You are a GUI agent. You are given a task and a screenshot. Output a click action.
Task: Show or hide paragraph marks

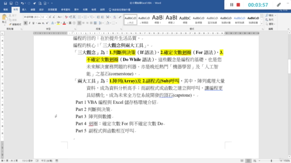pos(120,17)
